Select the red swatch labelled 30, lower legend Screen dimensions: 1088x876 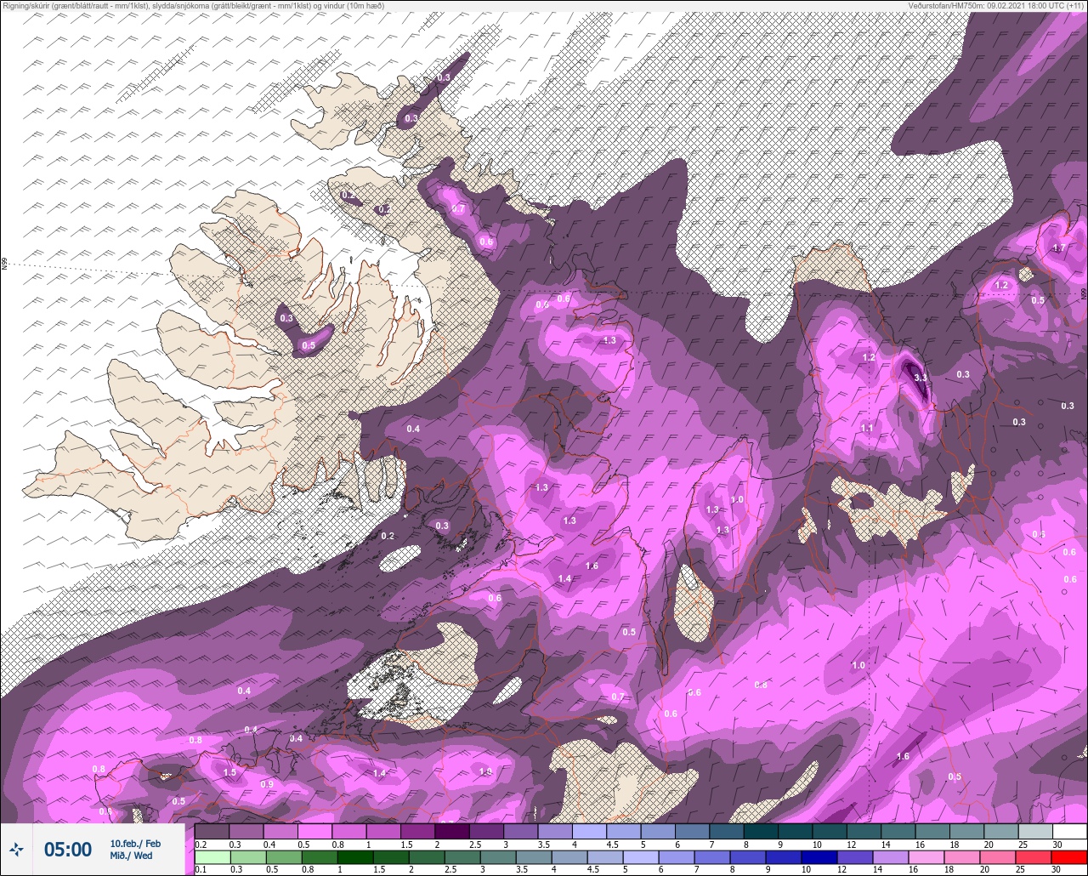1069,856
